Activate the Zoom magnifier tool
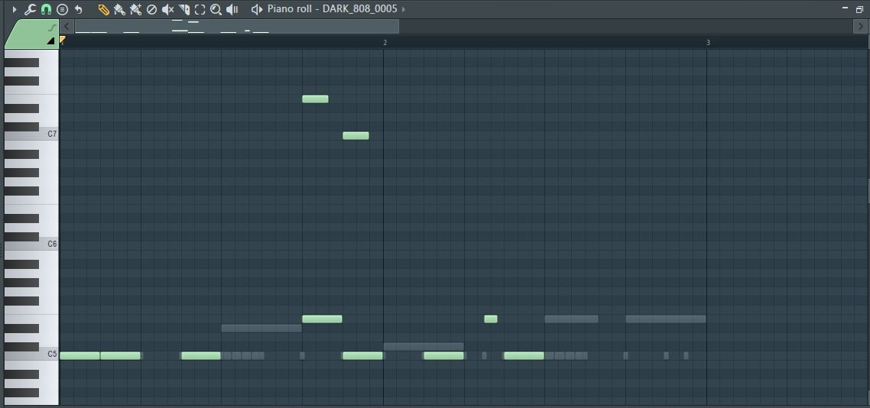 216,9
